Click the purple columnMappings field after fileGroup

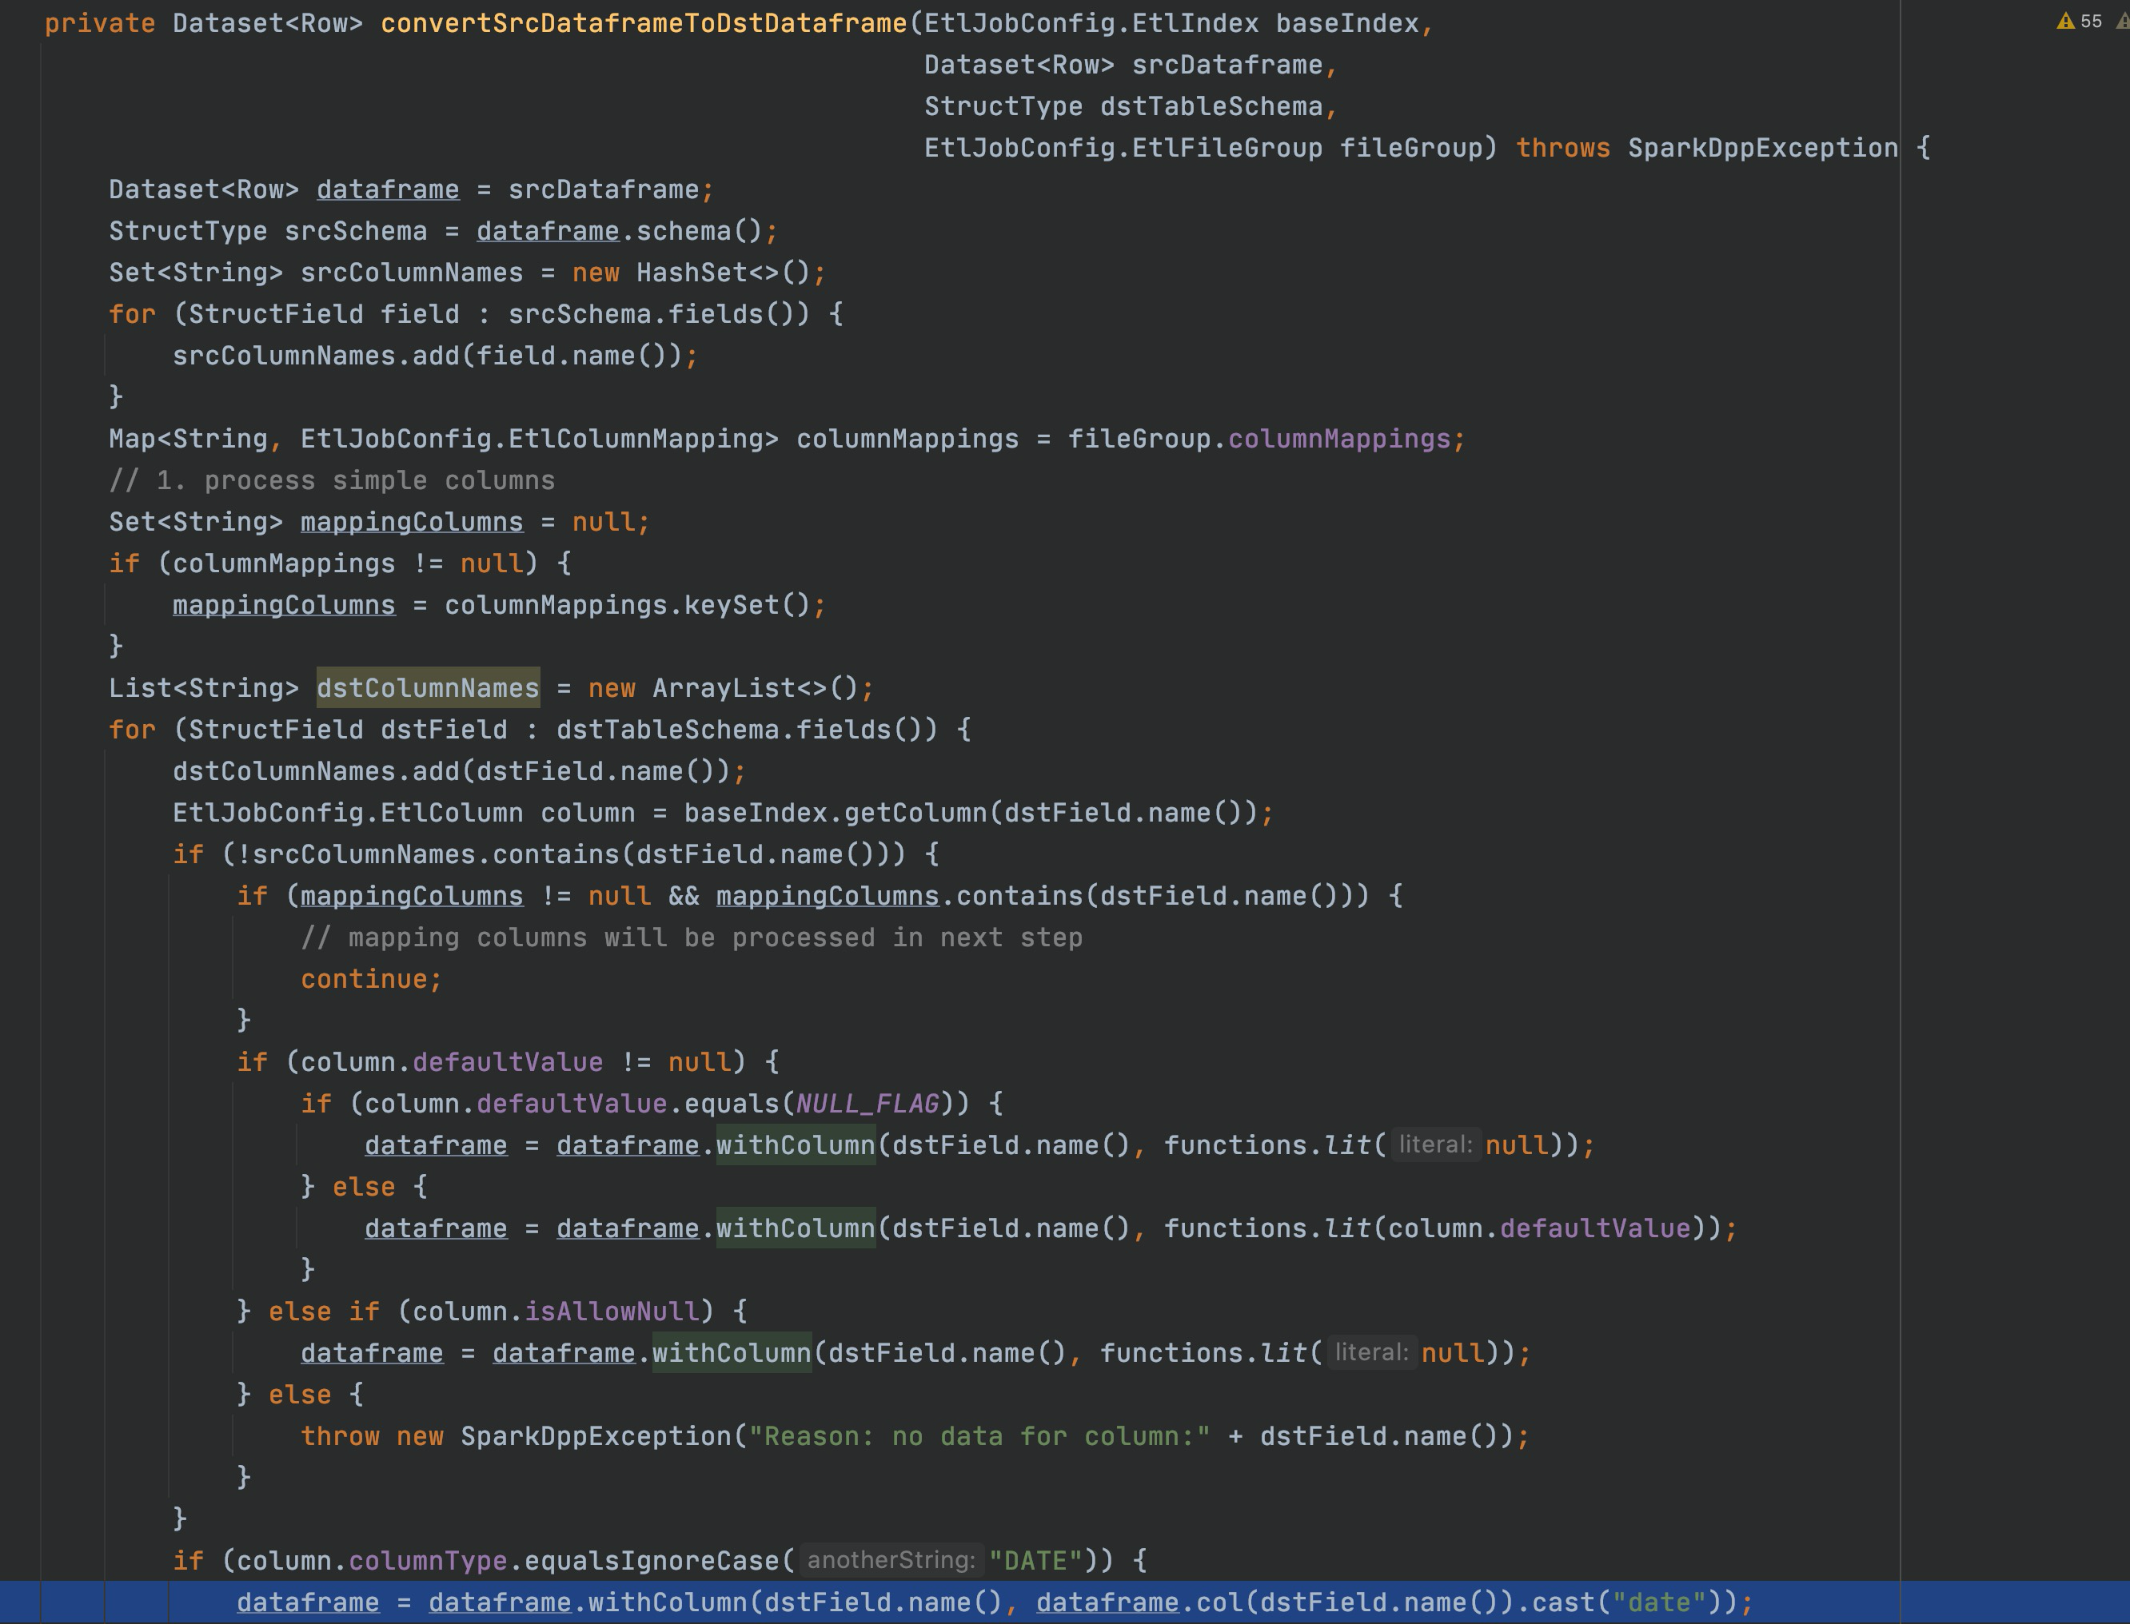click(x=1339, y=439)
